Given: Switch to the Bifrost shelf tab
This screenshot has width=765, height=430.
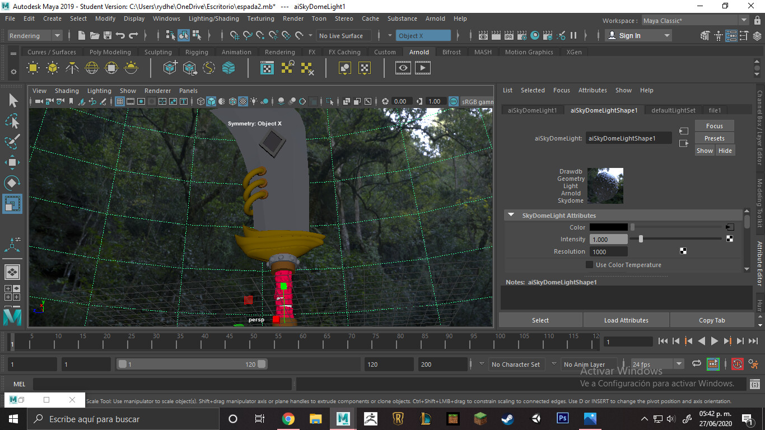Looking at the screenshot, I should click(x=451, y=52).
